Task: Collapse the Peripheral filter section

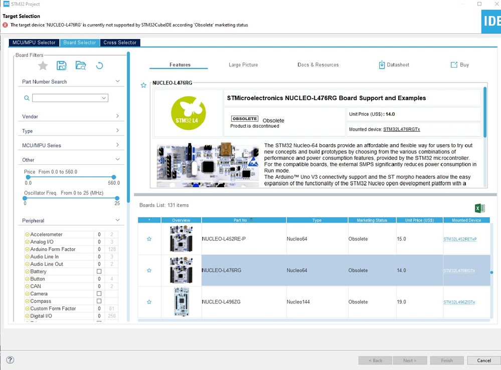Action: tap(117, 220)
